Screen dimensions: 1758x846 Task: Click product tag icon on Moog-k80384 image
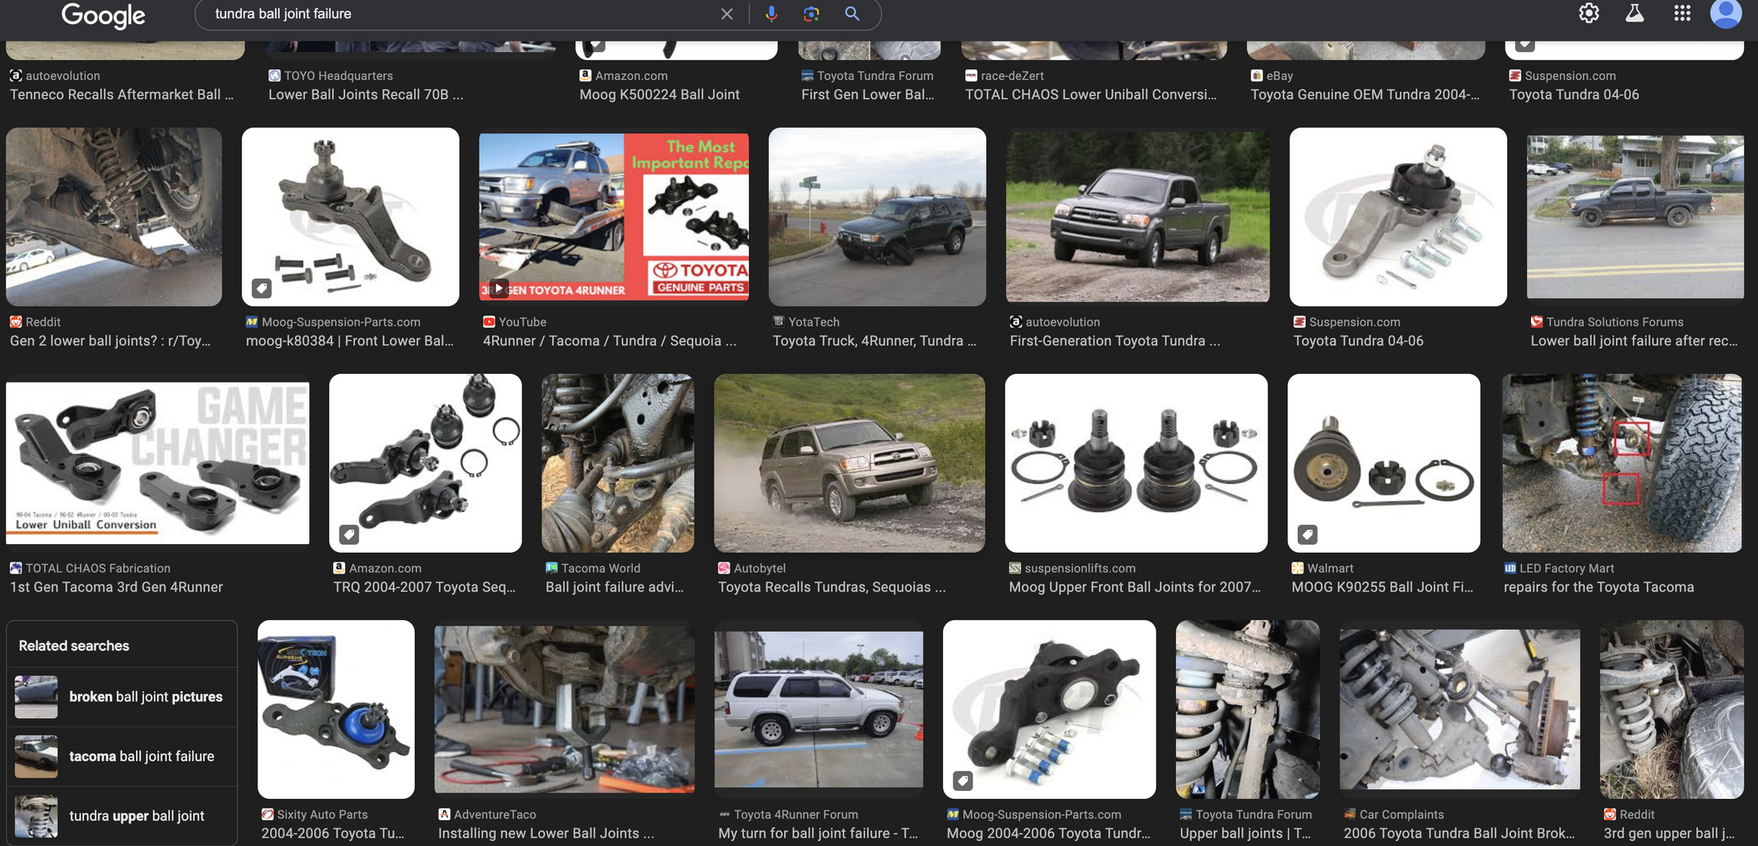pyautogui.click(x=261, y=288)
